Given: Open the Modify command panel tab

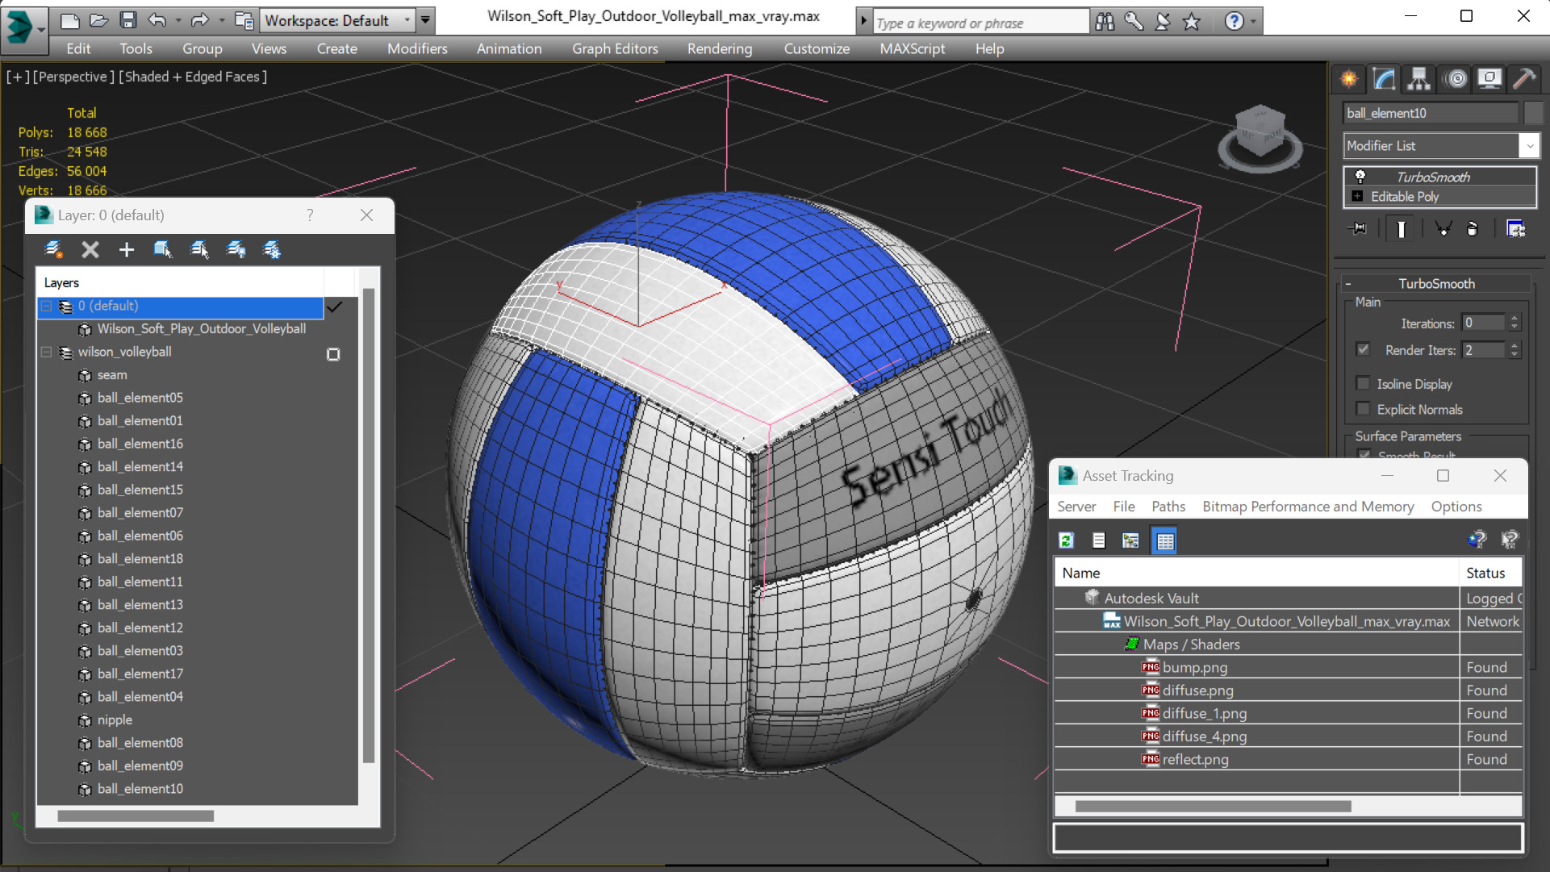Looking at the screenshot, I should (x=1385, y=78).
